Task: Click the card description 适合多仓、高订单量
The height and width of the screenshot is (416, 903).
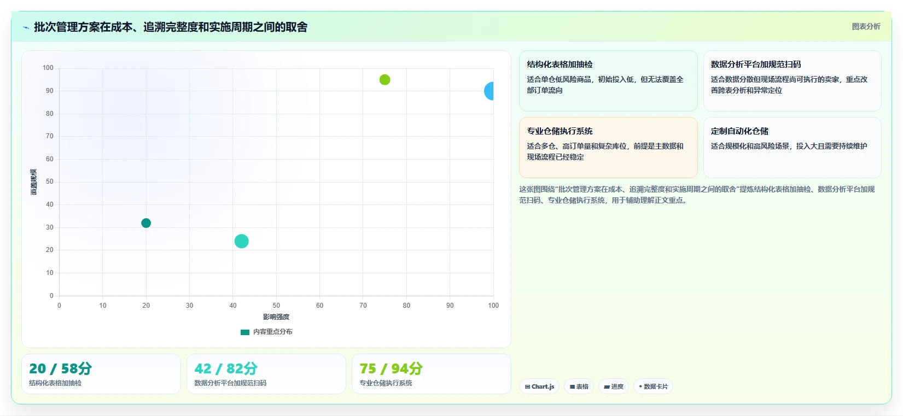Action: click(x=605, y=151)
